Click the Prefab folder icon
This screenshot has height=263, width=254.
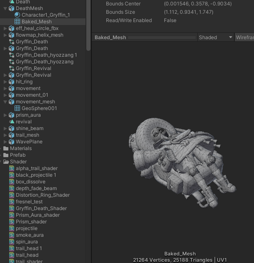click(6, 155)
